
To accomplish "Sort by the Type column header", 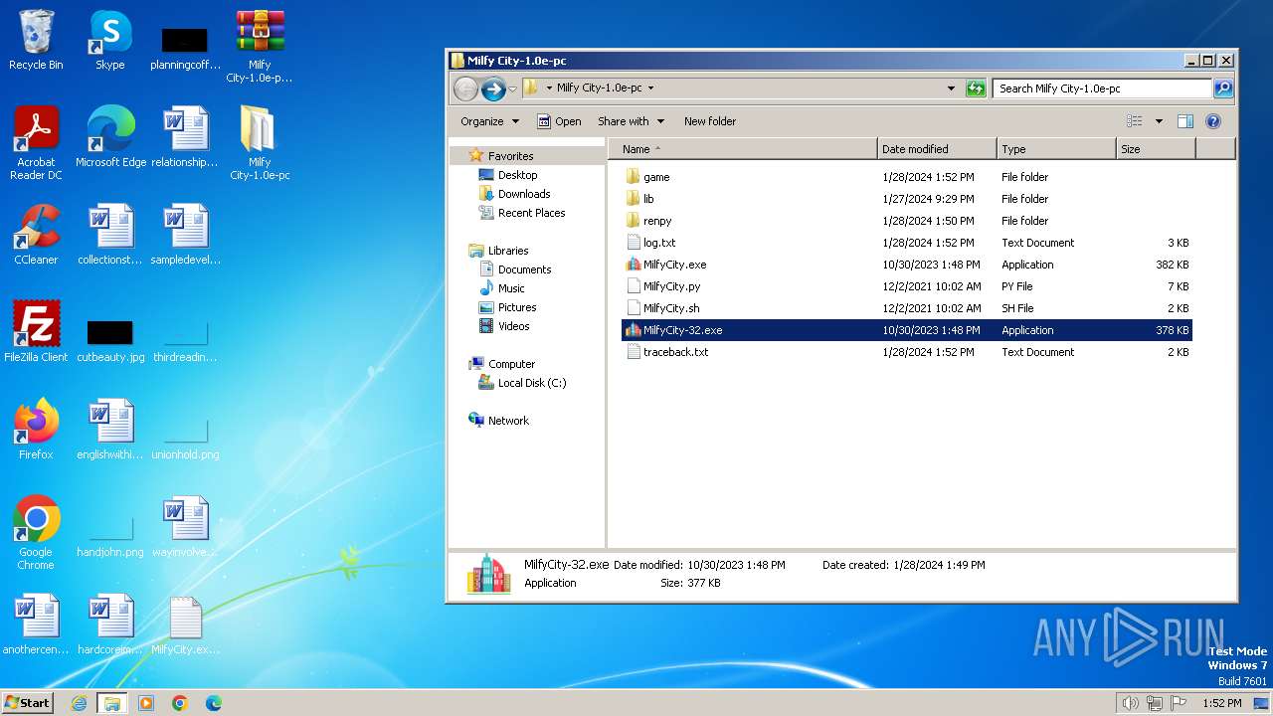I will 1056,149.
